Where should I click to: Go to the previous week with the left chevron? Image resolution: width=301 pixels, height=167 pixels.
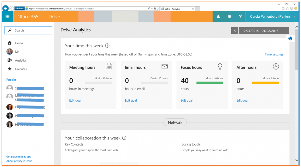[235, 30]
